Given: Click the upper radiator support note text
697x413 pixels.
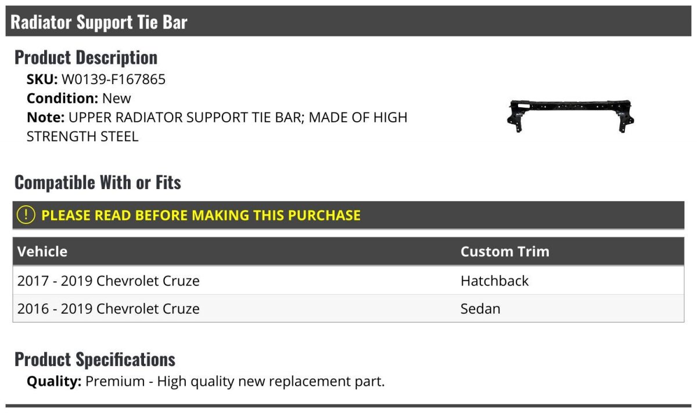Looking at the screenshot, I should (x=238, y=118).
